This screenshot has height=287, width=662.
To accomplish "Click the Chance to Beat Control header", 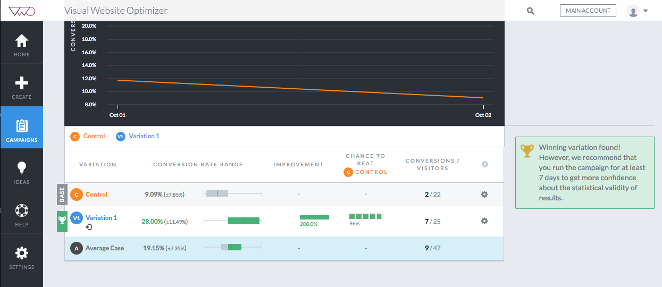I will tap(365, 164).
